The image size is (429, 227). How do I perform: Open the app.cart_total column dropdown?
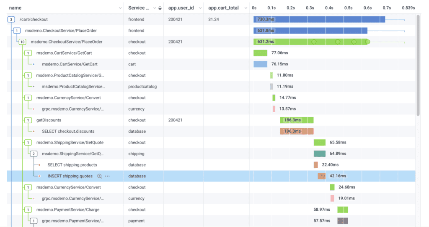(244, 8)
